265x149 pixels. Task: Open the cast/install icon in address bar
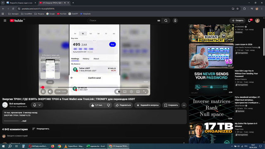[x=233, y=9]
